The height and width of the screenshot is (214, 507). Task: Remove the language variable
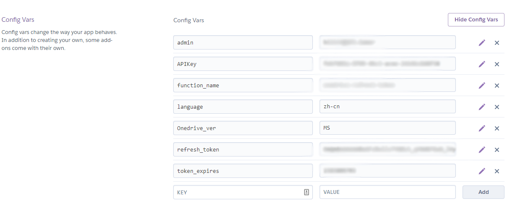[497, 107]
